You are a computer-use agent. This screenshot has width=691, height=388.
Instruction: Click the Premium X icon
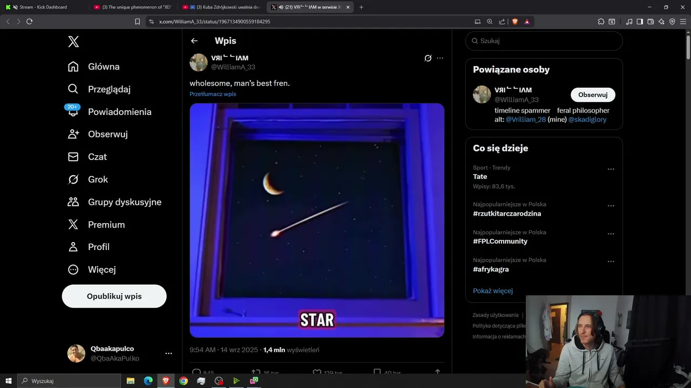click(73, 225)
